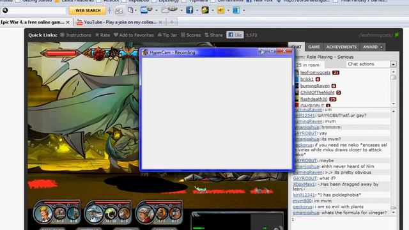Open the Instructions quick link
The image size is (409, 230).
pos(75,35)
